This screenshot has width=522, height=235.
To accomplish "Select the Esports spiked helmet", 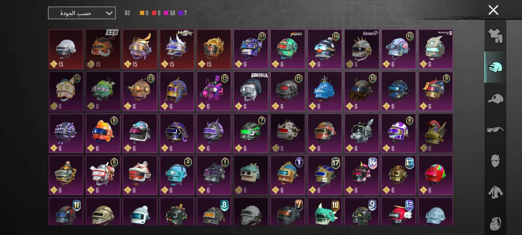I will [362, 49].
